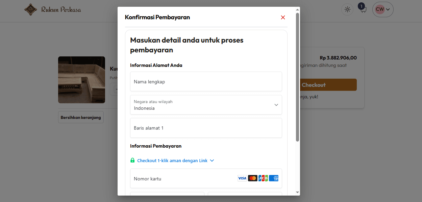
Task: Go to home via Rukun Perkasa logo
Action: click(52, 9)
